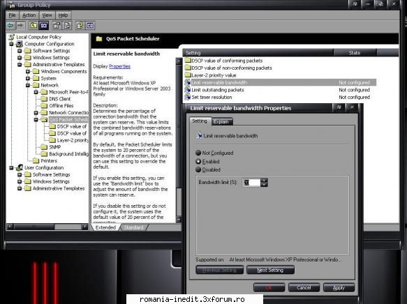Image resolution: width=407 pixels, height=304 pixels.
Task: Collapse the Computer Configuration node
Action: 11,44
